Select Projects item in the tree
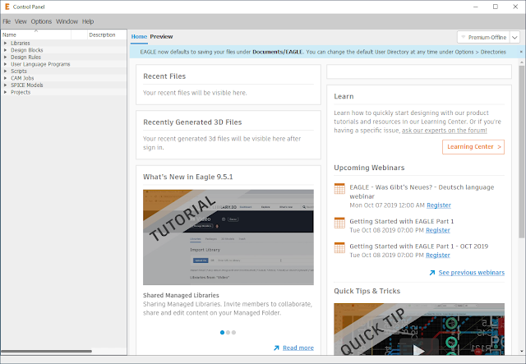This screenshot has width=526, height=364. 21,92
